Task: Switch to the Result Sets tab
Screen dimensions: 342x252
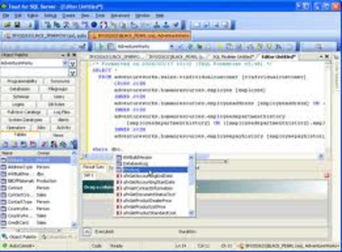Action: [x=94, y=167]
